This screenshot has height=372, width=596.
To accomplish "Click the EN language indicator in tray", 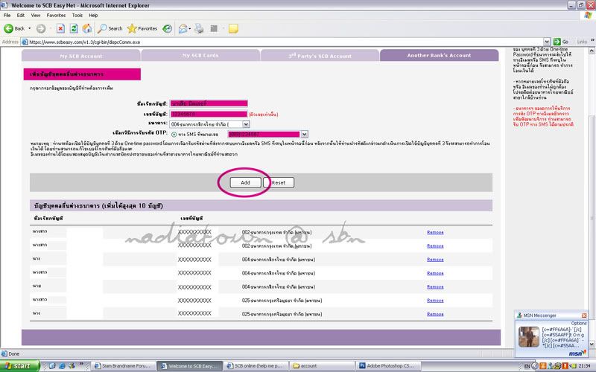I will pos(527,366).
